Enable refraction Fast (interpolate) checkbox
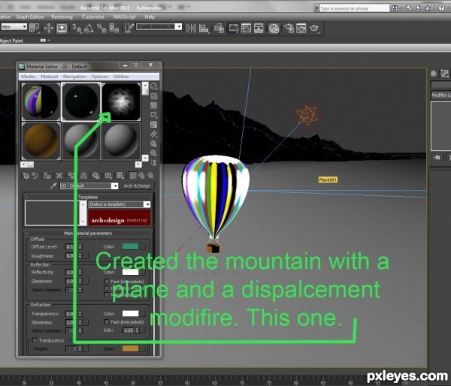 pos(107,322)
